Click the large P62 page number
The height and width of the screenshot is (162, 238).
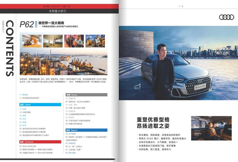(27, 25)
